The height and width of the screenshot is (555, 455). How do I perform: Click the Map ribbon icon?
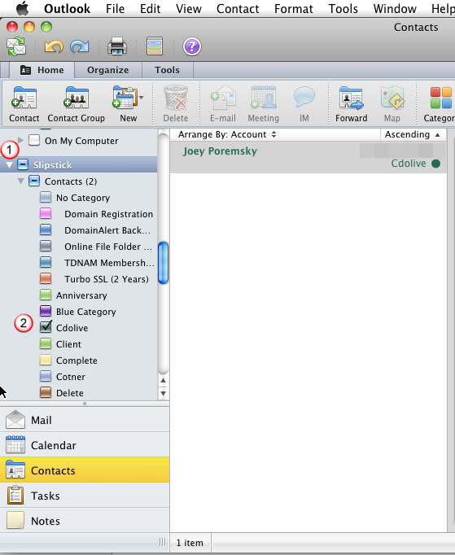(x=392, y=104)
